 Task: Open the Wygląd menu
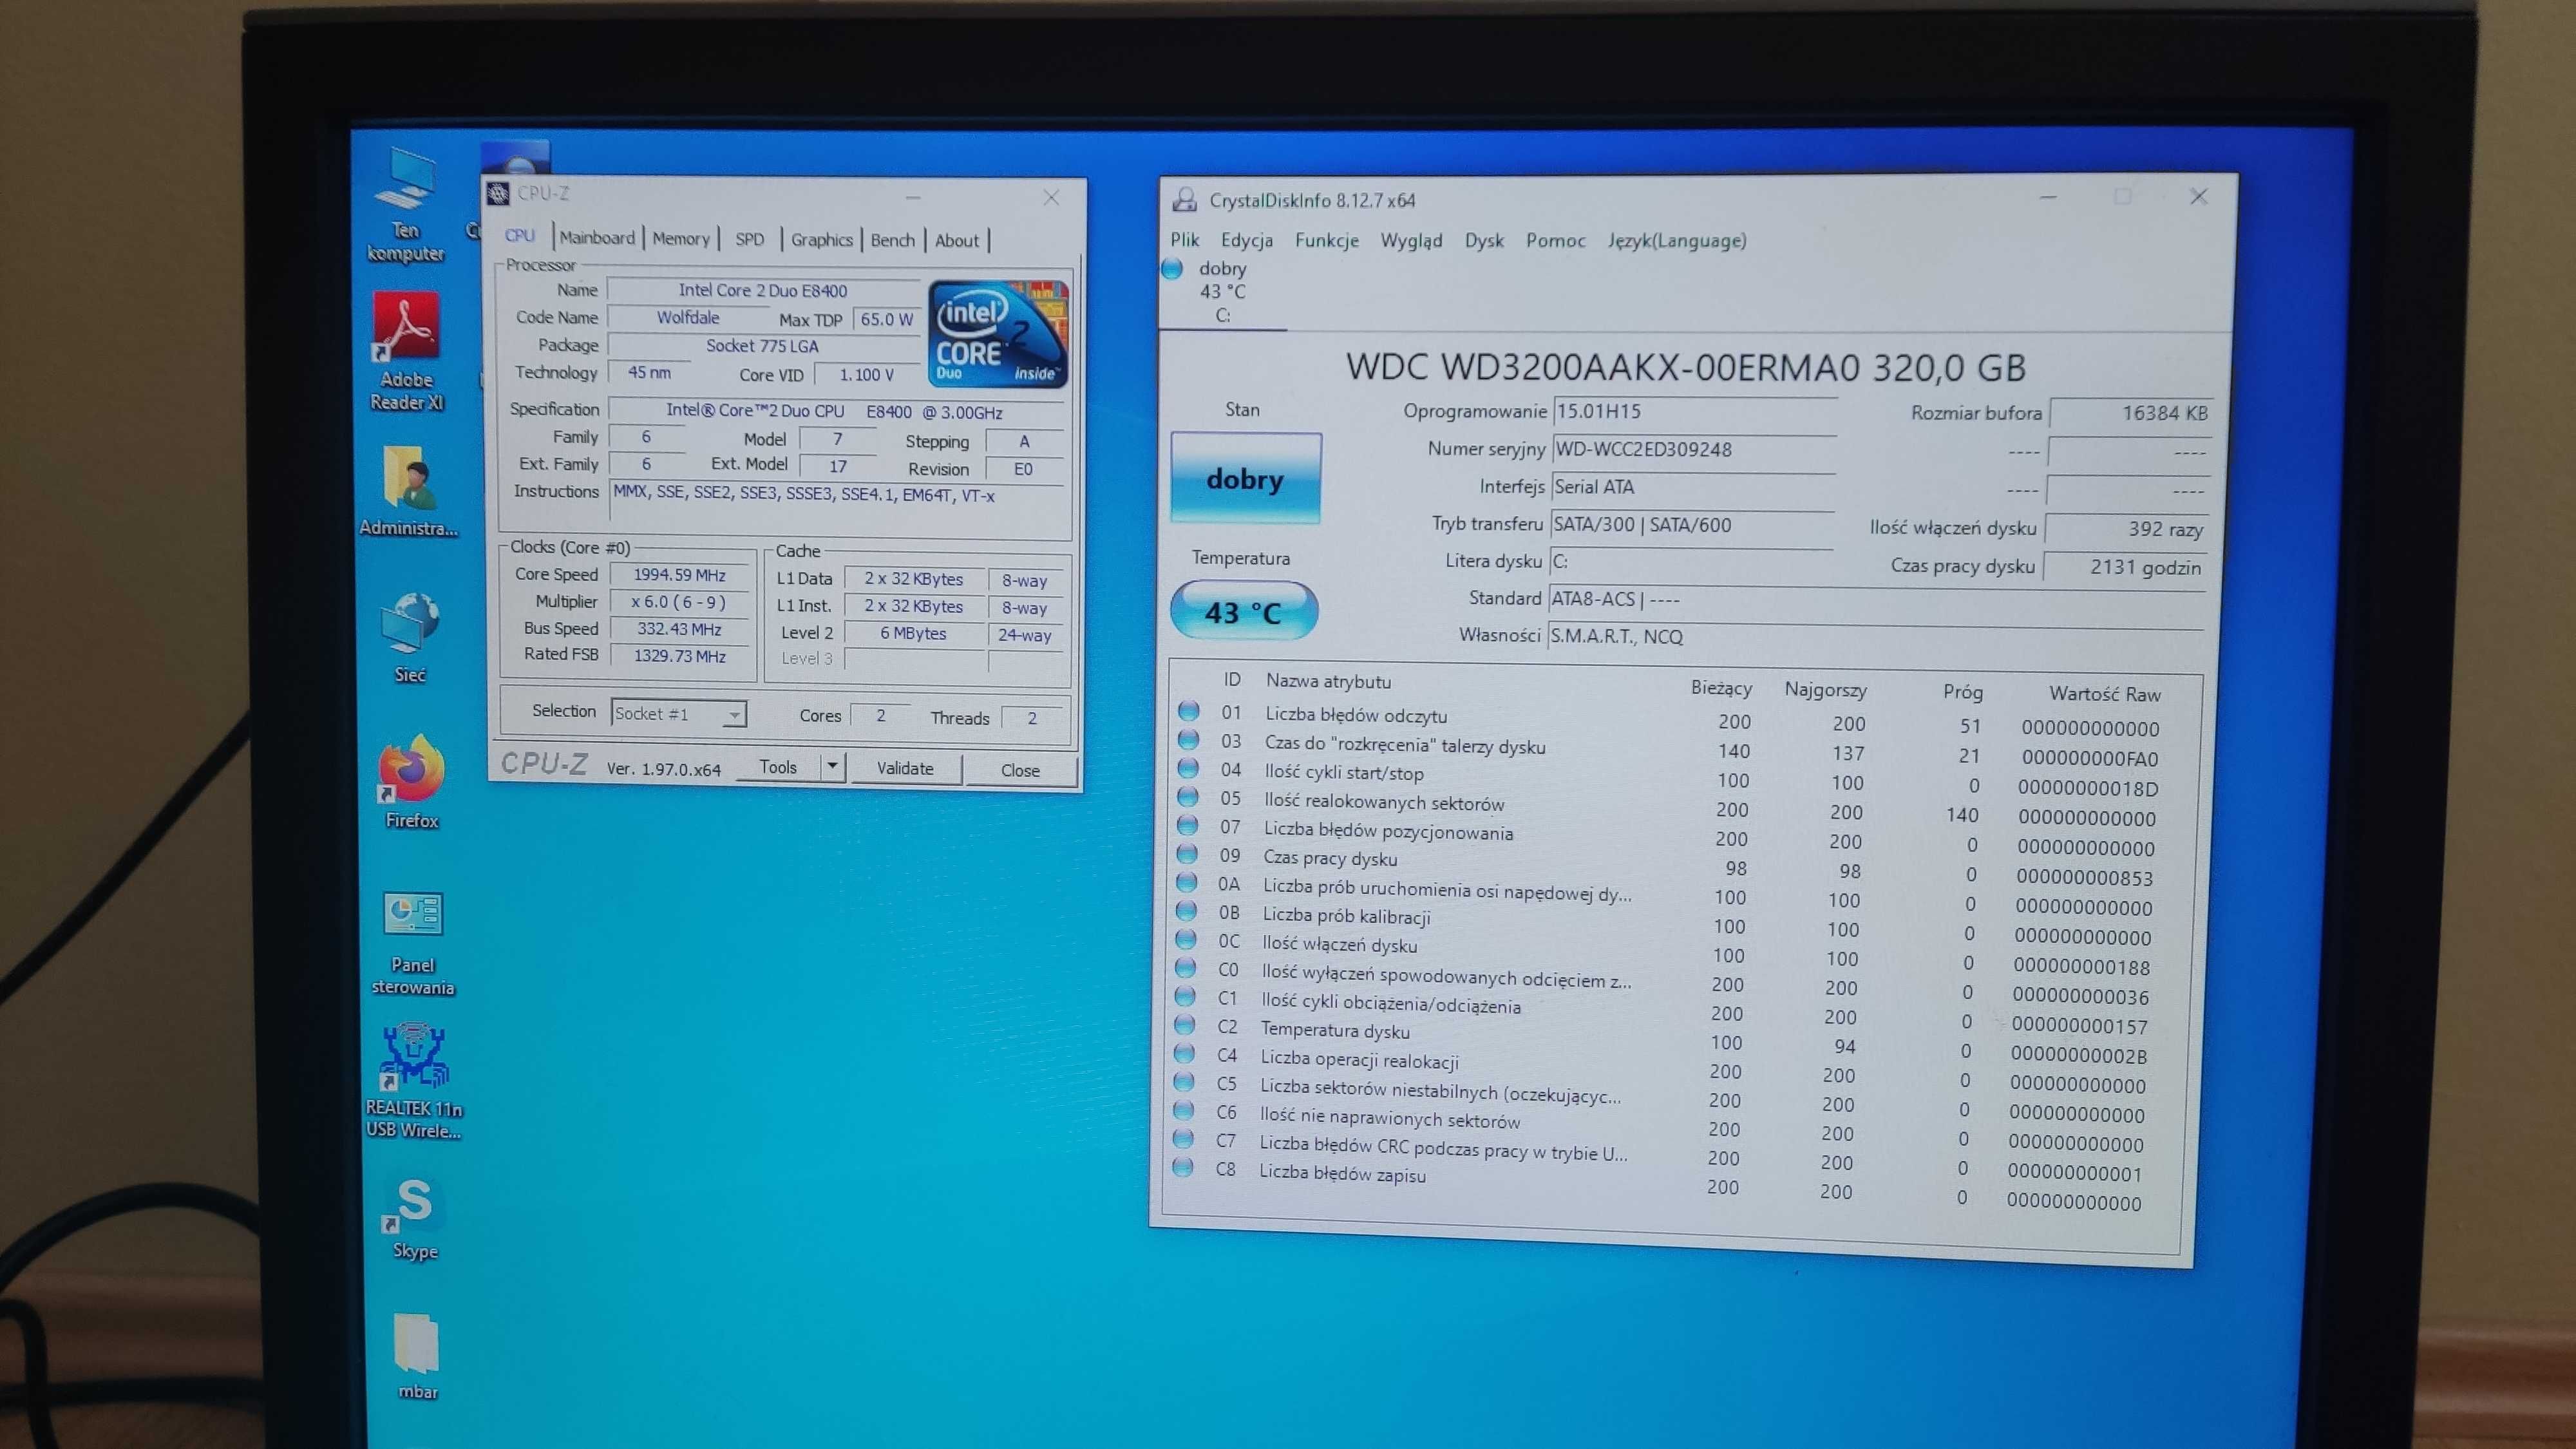click(1411, 240)
